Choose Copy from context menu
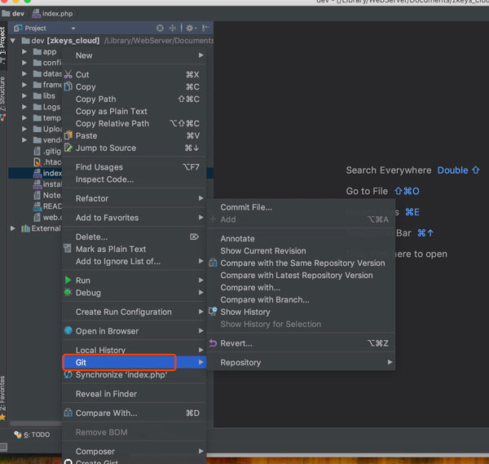Image resolution: width=489 pixels, height=464 pixels. tap(134, 86)
